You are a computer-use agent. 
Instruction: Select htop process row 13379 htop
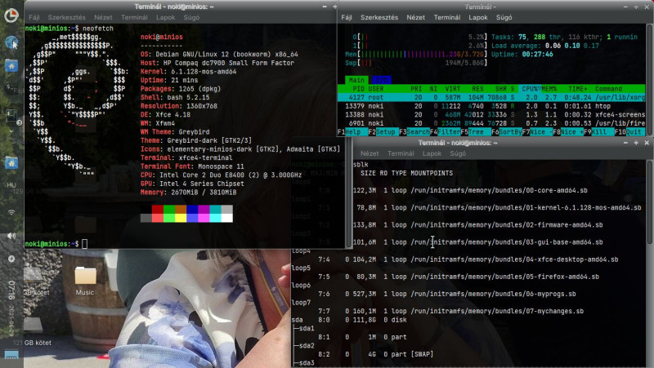pyautogui.click(x=491, y=106)
